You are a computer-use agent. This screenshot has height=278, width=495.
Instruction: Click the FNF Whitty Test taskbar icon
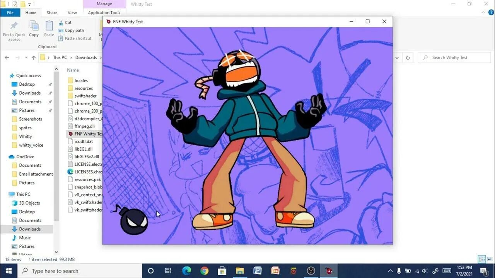click(329, 271)
